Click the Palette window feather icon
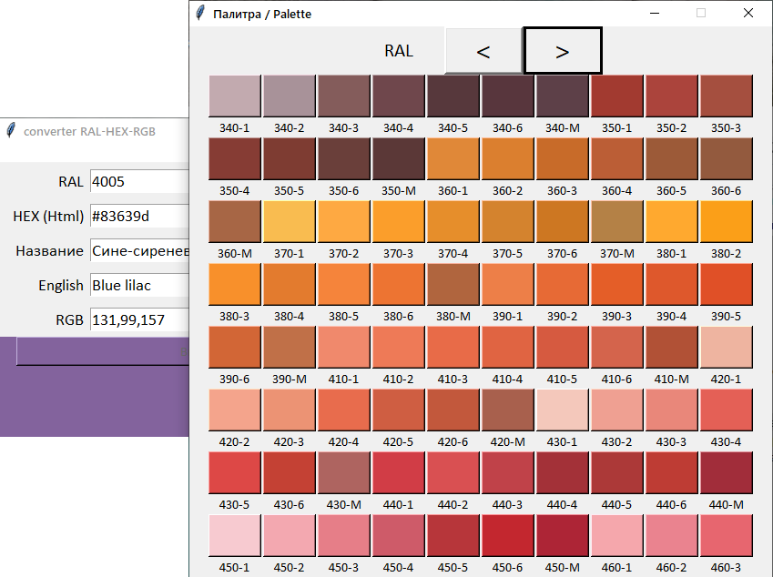The image size is (773, 577). [200, 14]
